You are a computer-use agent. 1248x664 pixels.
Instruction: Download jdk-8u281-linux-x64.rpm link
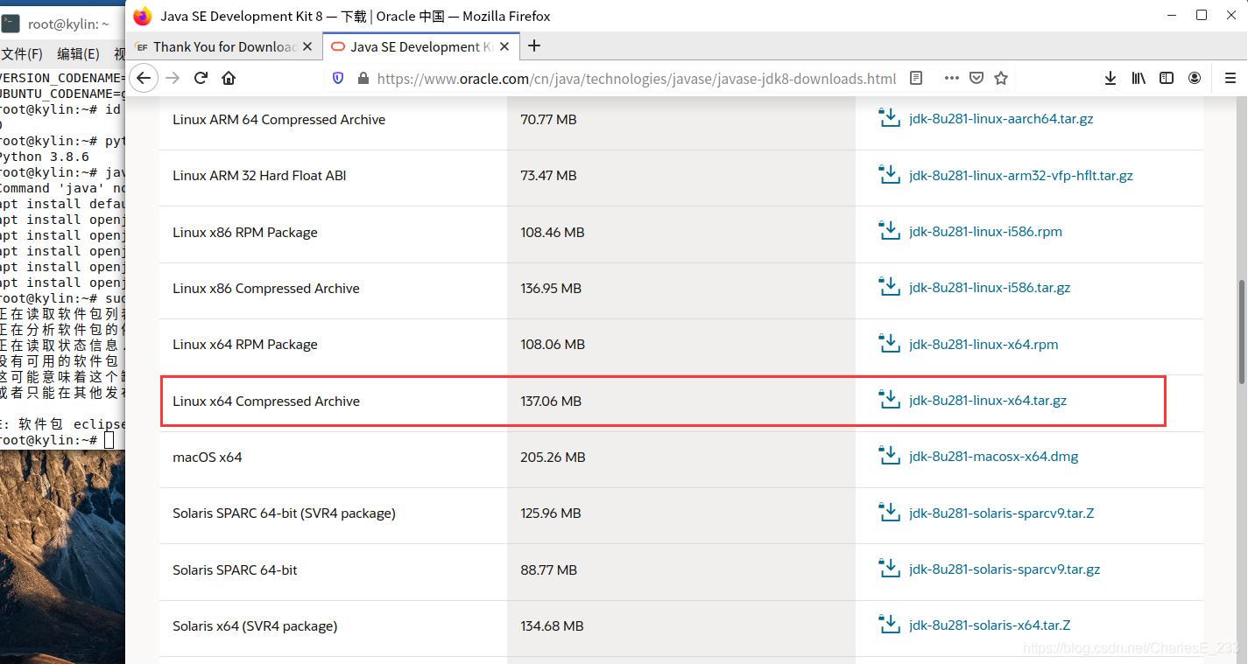984,344
